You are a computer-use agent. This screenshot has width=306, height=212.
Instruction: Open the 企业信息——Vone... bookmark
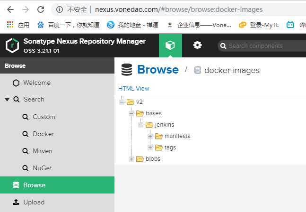(199, 25)
